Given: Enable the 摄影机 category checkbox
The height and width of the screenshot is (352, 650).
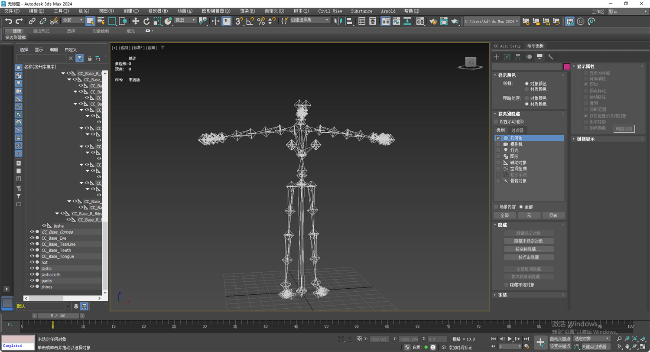Looking at the screenshot, I should click(498, 144).
